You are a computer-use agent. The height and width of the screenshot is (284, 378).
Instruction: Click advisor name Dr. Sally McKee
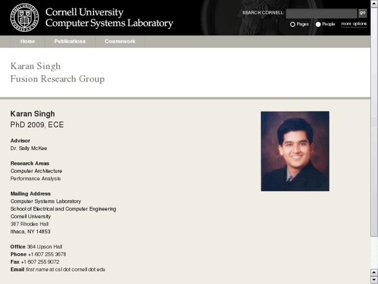pyautogui.click(x=29, y=149)
